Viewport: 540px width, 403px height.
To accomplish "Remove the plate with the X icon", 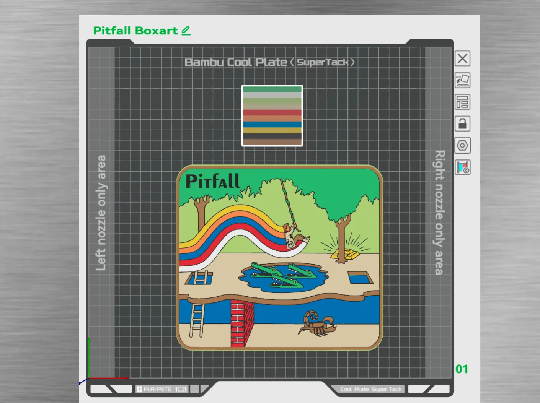I will pyautogui.click(x=462, y=58).
